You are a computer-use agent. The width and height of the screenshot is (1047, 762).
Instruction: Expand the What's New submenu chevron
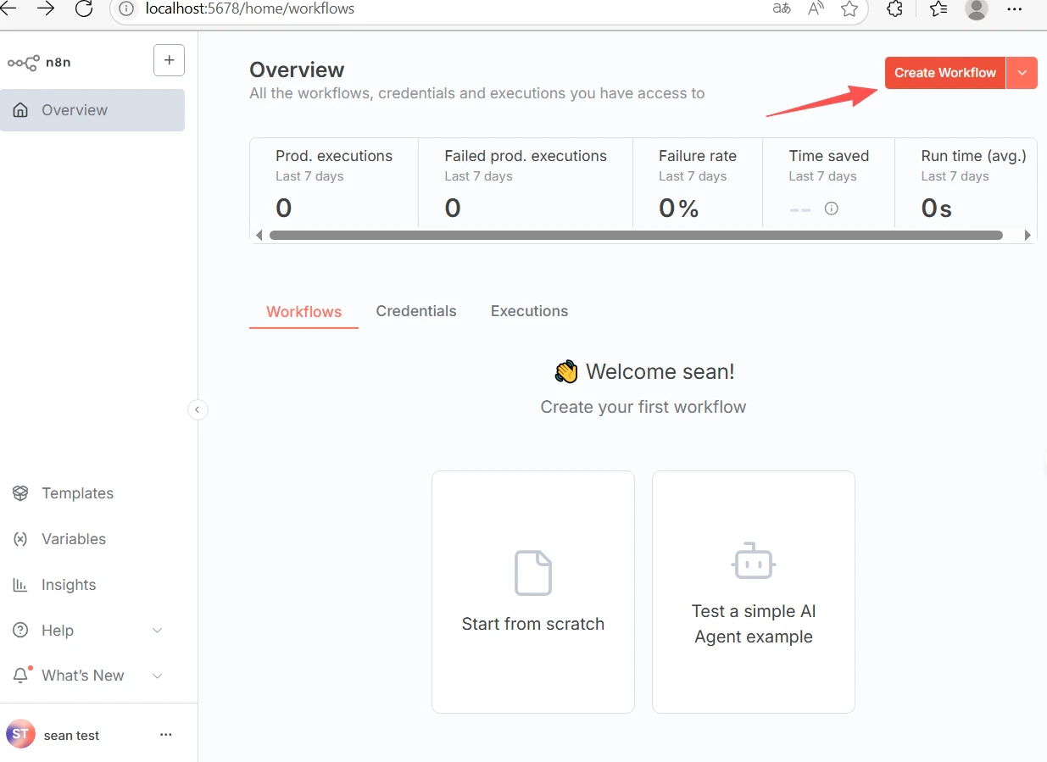(x=157, y=676)
